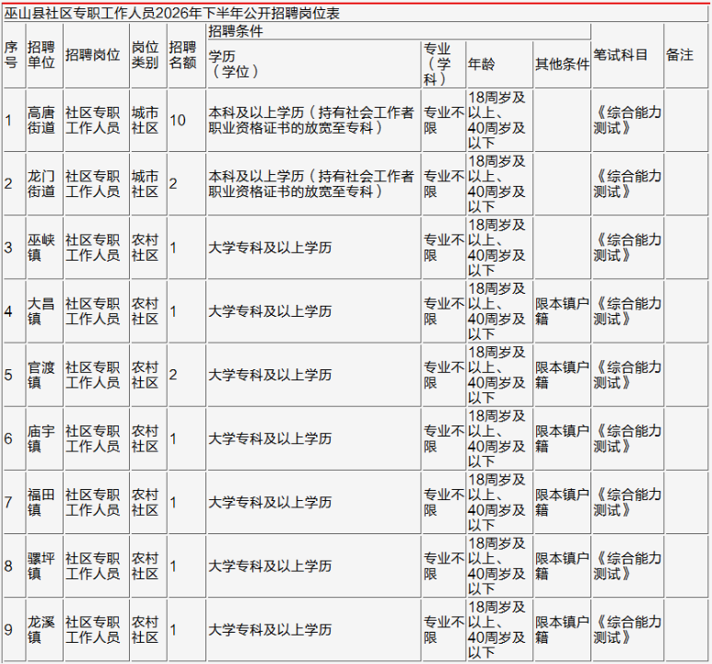Click quota value 2 in 龙门街道 row
The width and height of the screenshot is (712, 664).
(173, 184)
